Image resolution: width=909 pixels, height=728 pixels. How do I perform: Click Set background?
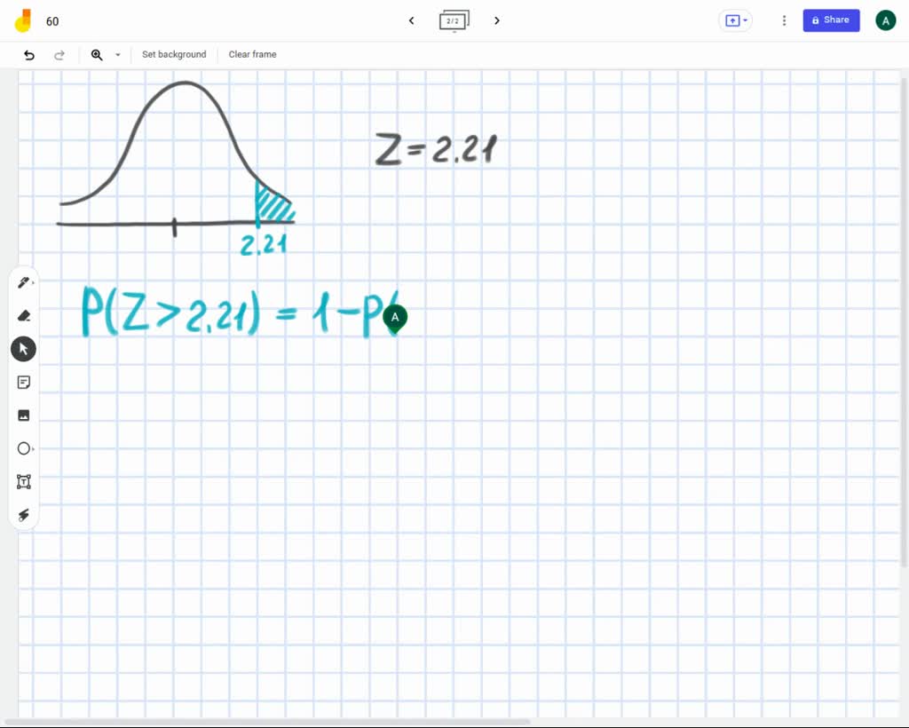tap(174, 54)
